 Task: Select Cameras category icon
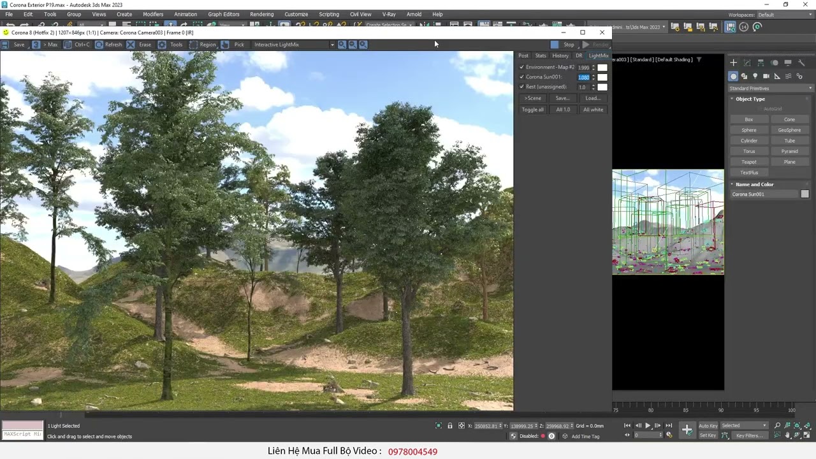pos(766,76)
